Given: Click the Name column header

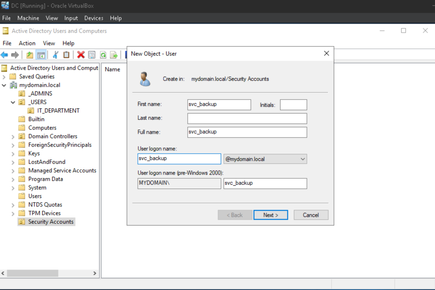Looking at the screenshot, I should tap(113, 69).
